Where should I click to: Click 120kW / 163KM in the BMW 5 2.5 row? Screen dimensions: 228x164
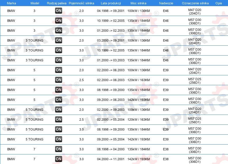click(x=139, y=80)
